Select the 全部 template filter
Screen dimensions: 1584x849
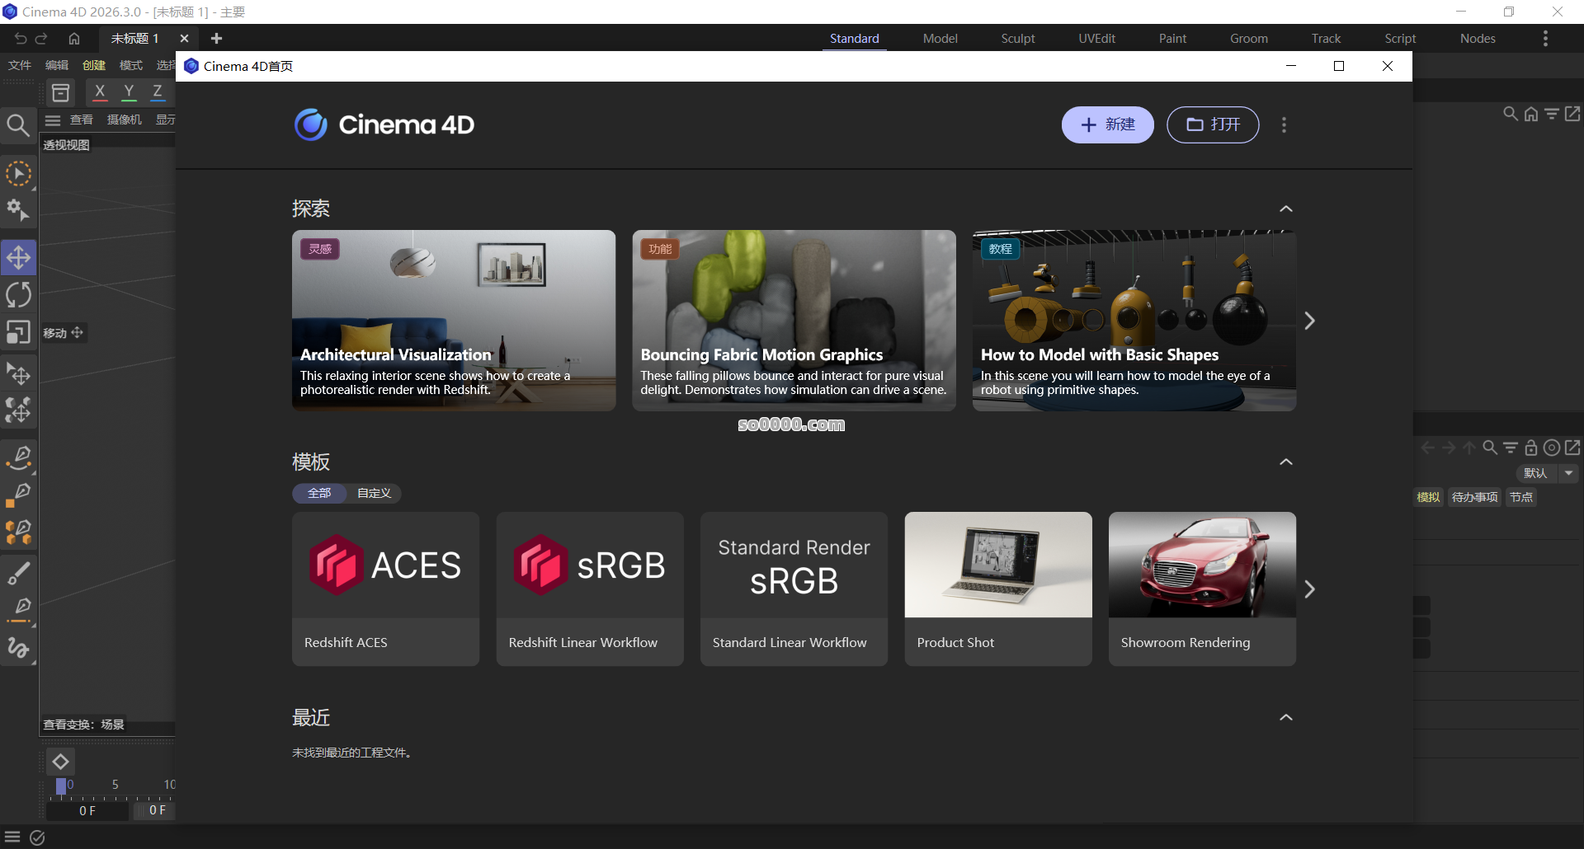pos(319,493)
